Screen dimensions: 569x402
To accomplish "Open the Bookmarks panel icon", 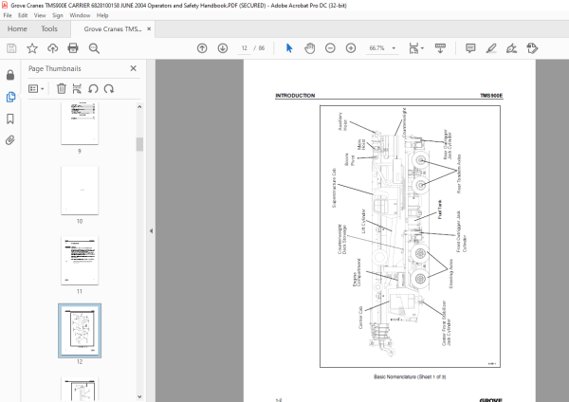I will 10,119.
